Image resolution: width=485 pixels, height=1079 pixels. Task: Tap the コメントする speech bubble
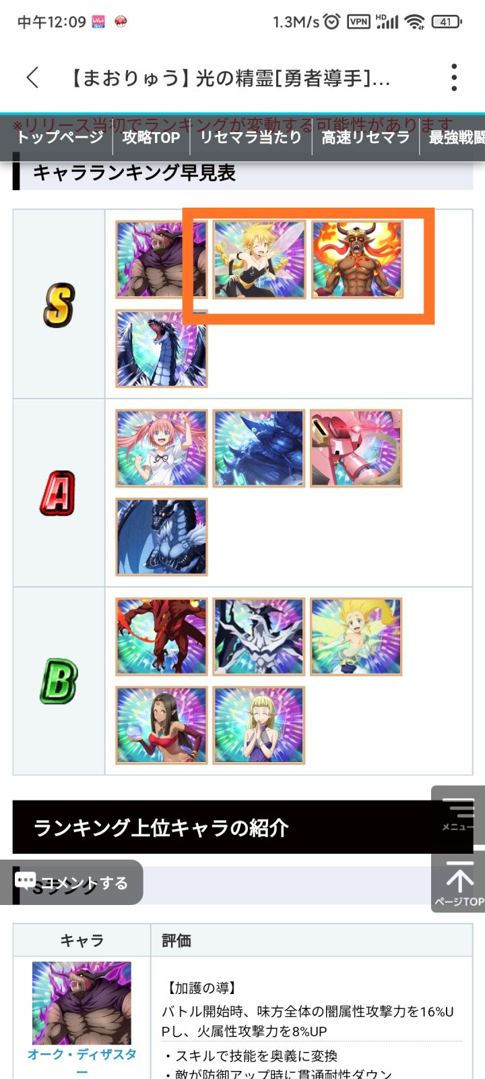71,883
